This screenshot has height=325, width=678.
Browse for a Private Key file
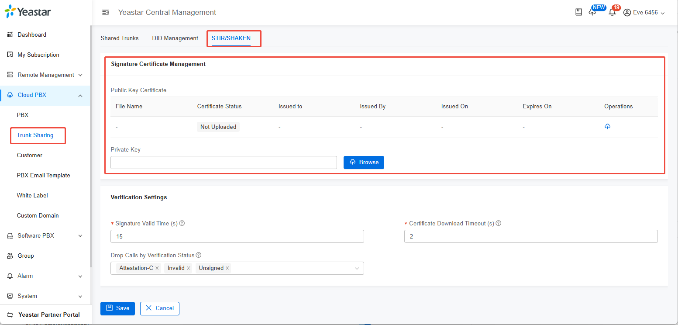point(364,162)
